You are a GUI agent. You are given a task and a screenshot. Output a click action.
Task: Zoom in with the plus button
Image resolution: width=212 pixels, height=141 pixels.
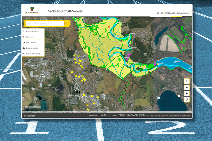click(x=187, y=81)
